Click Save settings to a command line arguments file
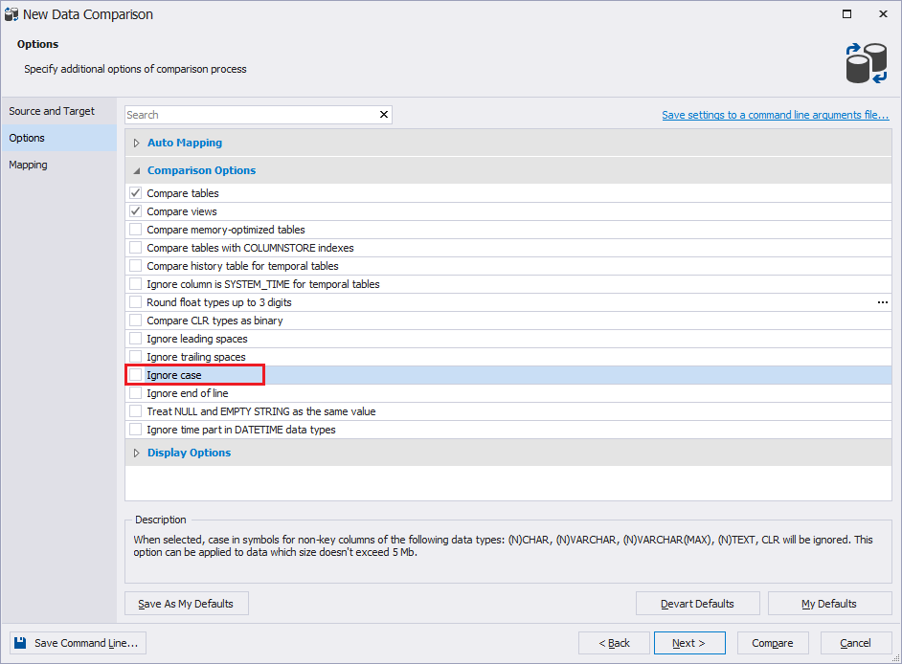 click(x=776, y=114)
